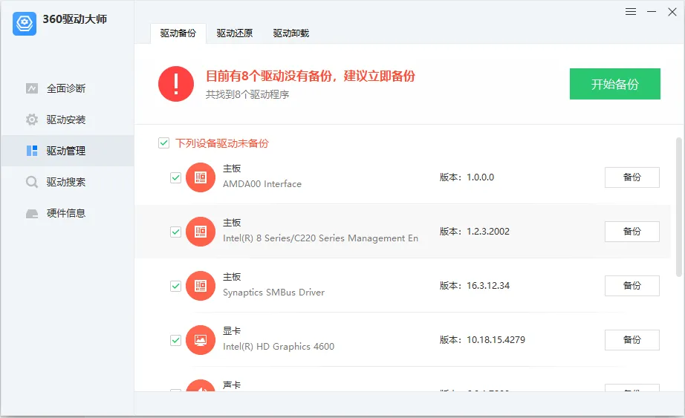The width and height of the screenshot is (685, 418).
Task: Open the 硬件信息 hardware icon
Action: [32, 214]
